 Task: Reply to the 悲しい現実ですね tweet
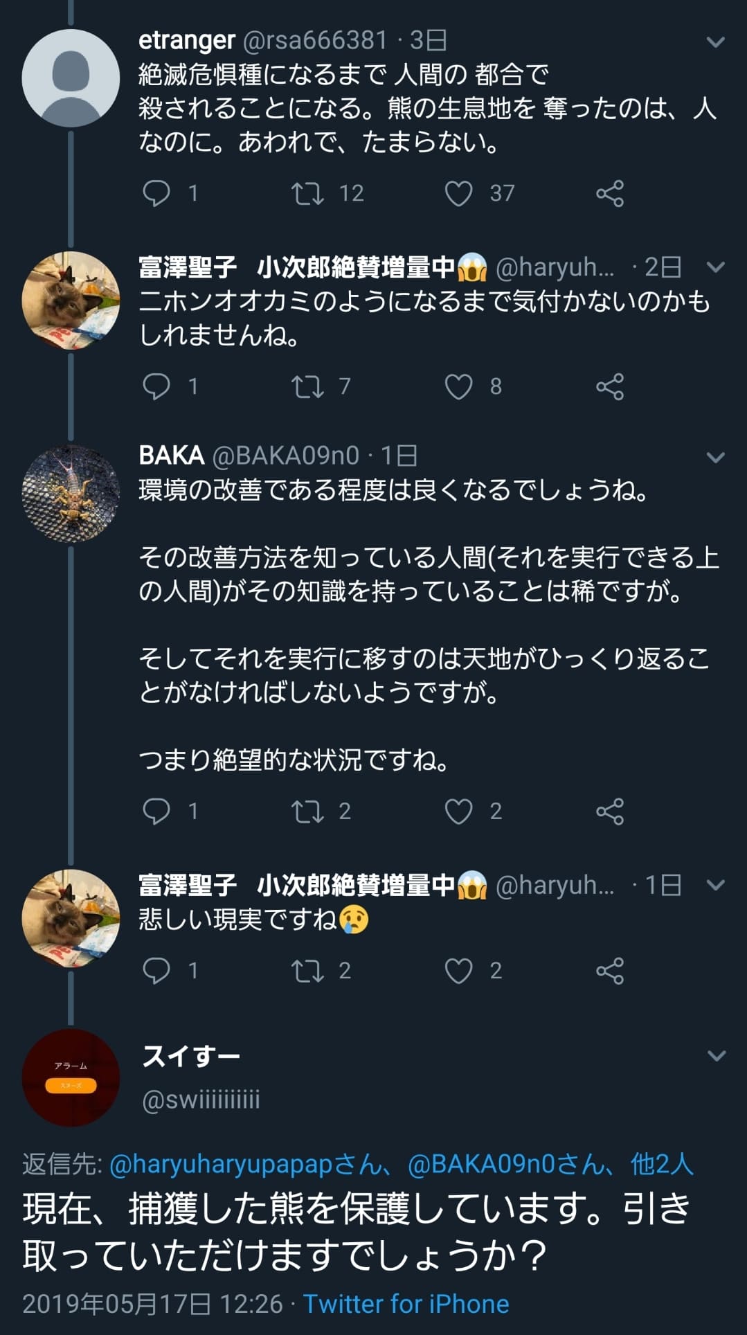pyautogui.click(x=156, y=971)
